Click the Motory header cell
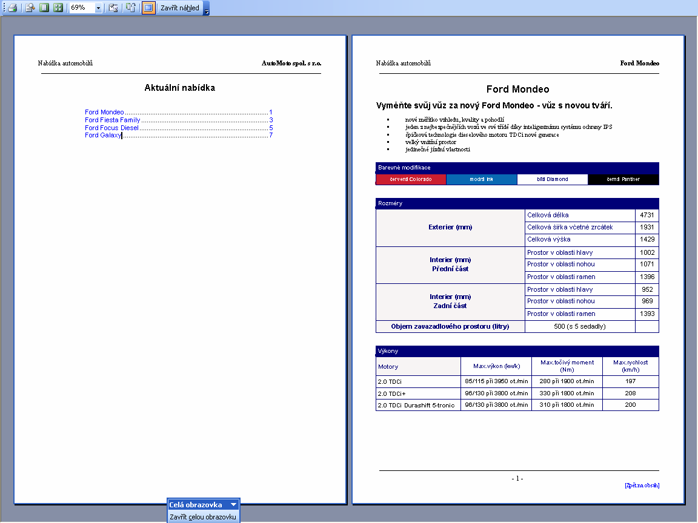 (419, 366)
